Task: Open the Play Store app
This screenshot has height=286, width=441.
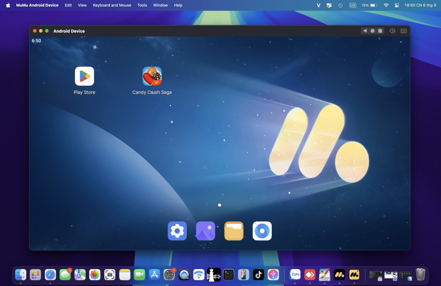Action: 84,76
